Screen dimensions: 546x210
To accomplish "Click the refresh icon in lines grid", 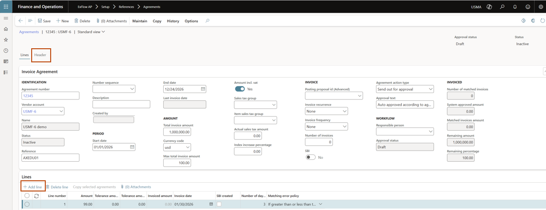I will (37, 196).
